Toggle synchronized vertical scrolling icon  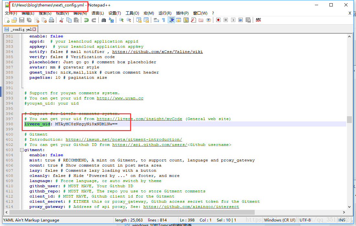[x=139, y=20]
